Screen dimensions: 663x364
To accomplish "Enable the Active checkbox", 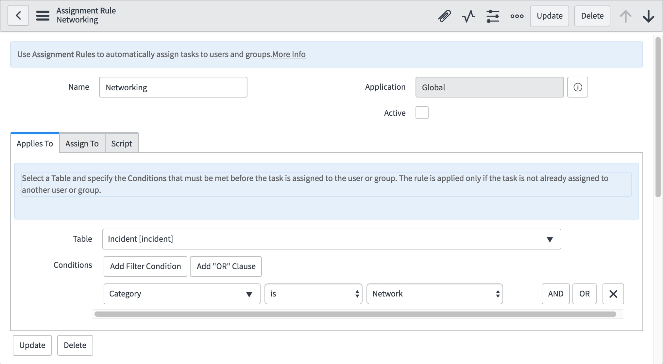I will [422, 113].
